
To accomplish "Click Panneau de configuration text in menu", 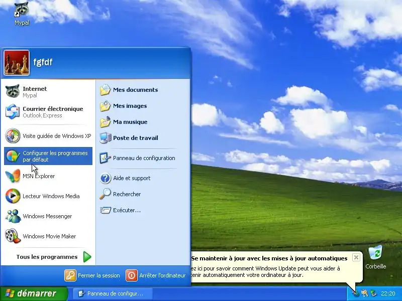I will [x=144, y=158].
